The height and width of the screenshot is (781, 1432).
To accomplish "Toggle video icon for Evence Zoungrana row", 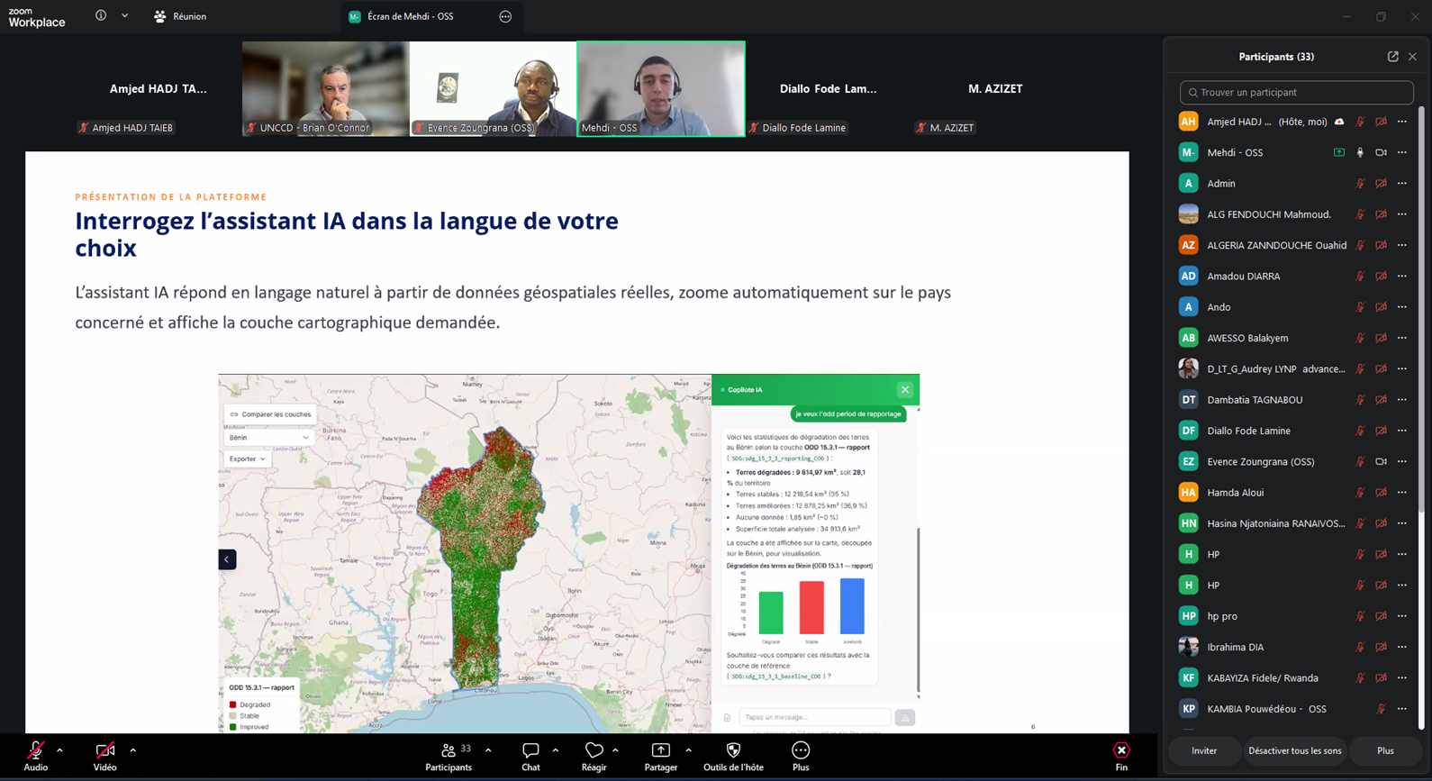I will click(x=1381, y=461).
